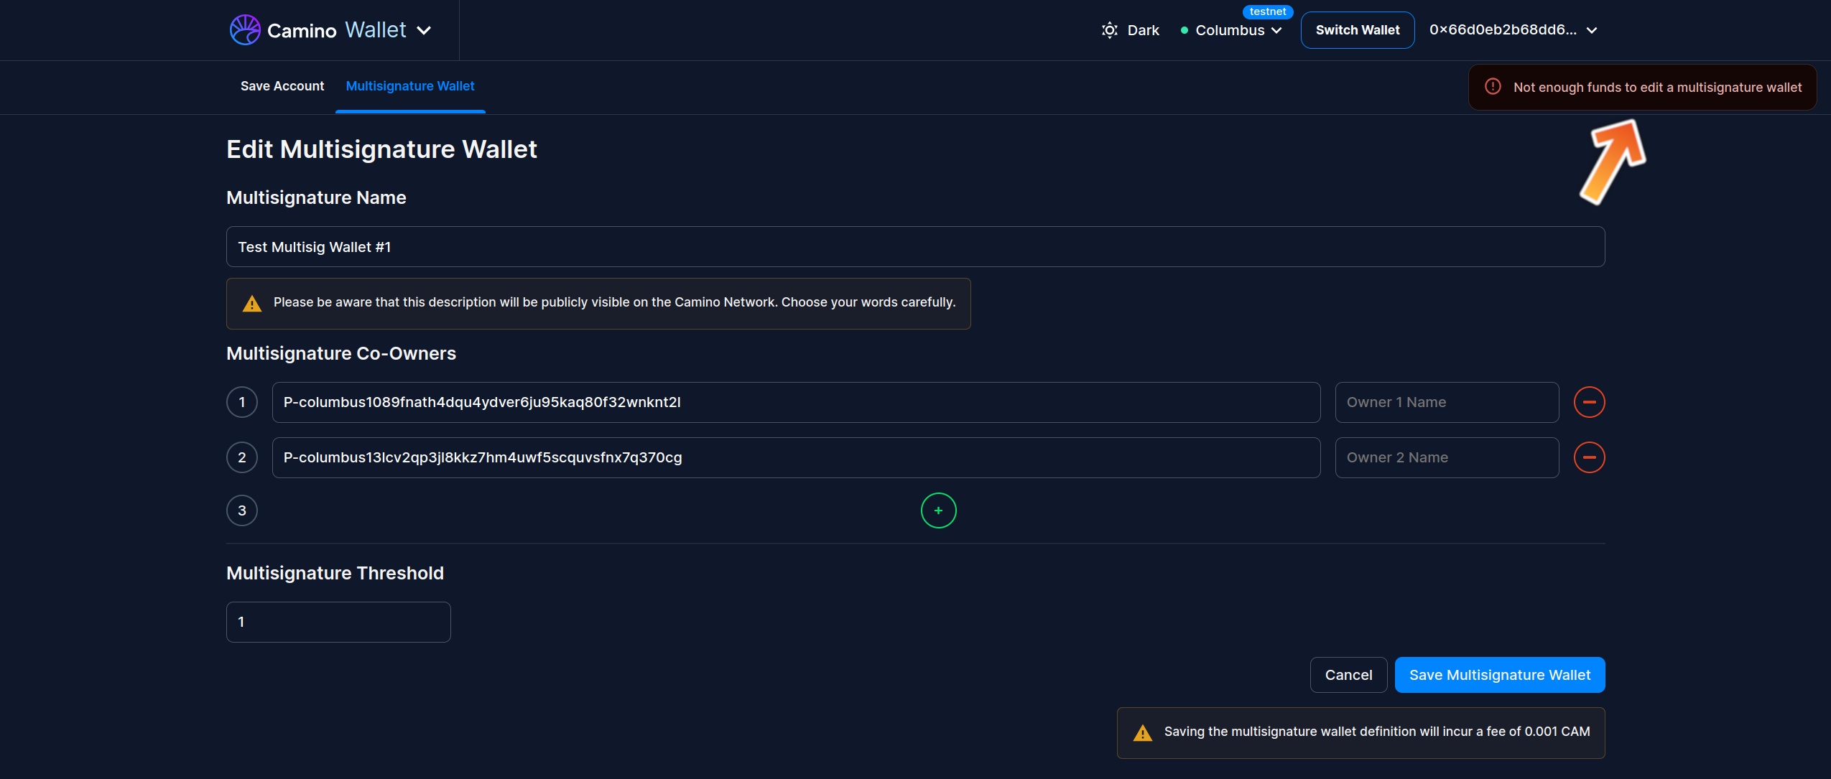Focus the Multisignature Threshold field
This screenshot has width=1831, height=779.
(338, 622)
